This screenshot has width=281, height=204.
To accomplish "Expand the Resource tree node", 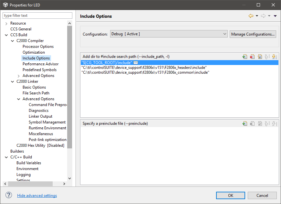I will tap(6, 23).
